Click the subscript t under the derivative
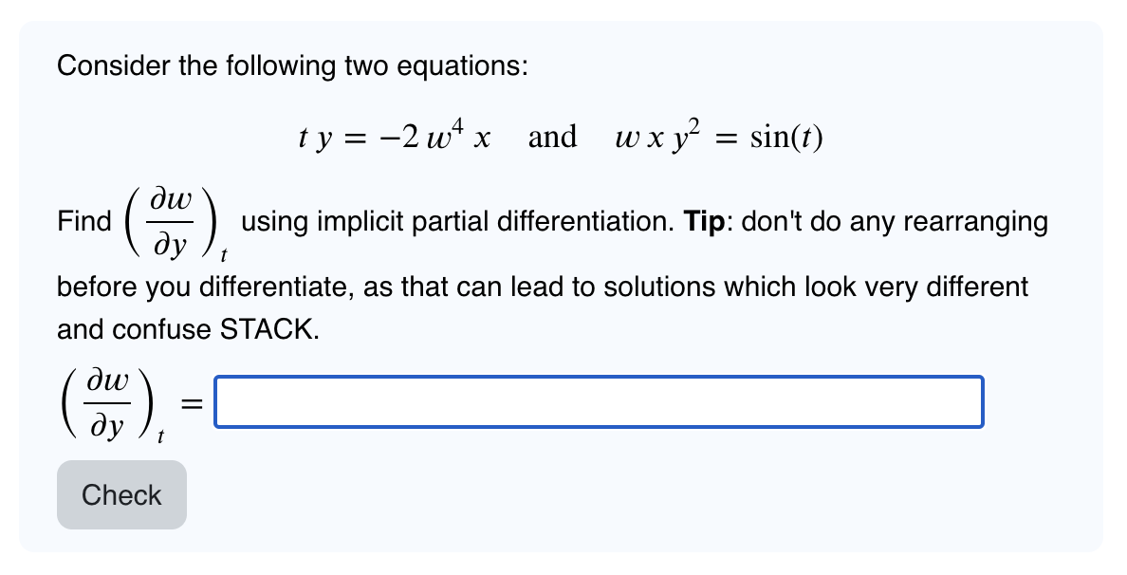The image size is (1127, 575). pos(225,252)
